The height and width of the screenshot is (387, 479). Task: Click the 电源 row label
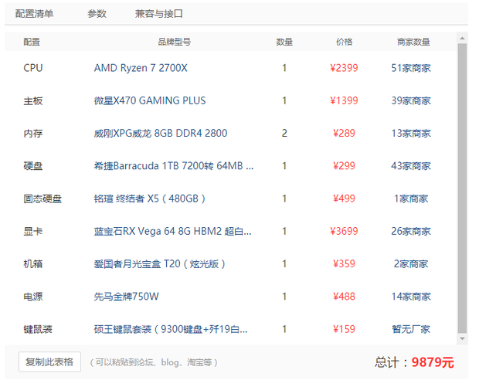33,297
